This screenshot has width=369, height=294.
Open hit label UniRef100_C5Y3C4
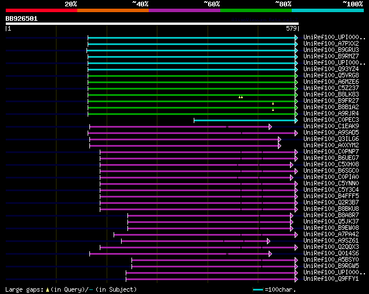[331, 189]
